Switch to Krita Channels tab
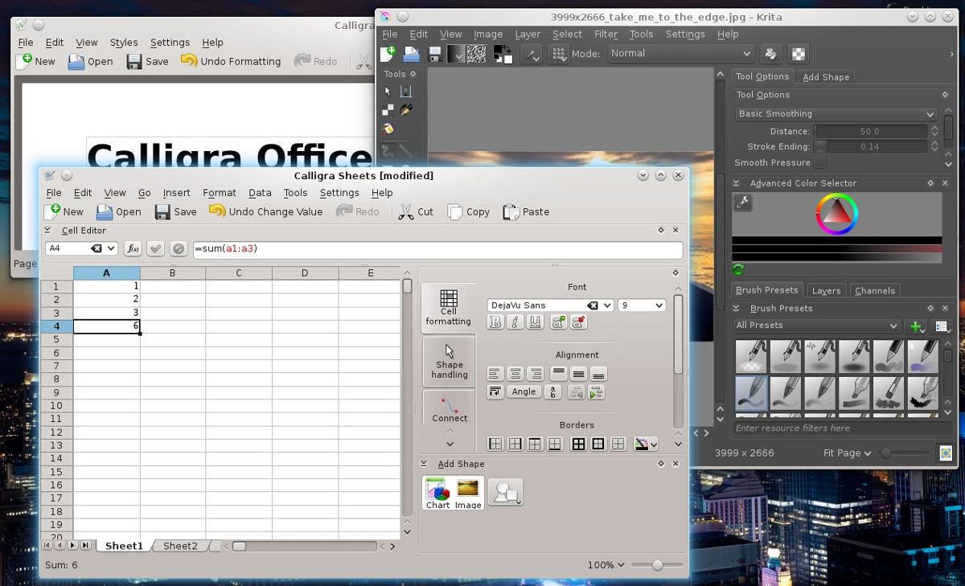Image resolution: width=965 pixels, height=586 pixels. [875, 291]
